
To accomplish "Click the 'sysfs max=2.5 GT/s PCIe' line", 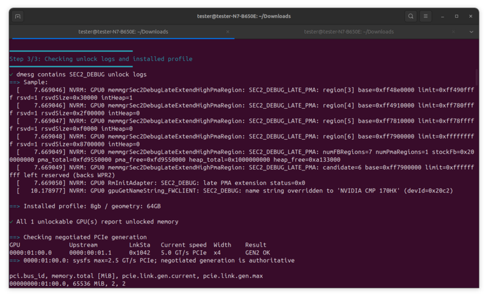I will pyautogui.click(x=152, y=261).
